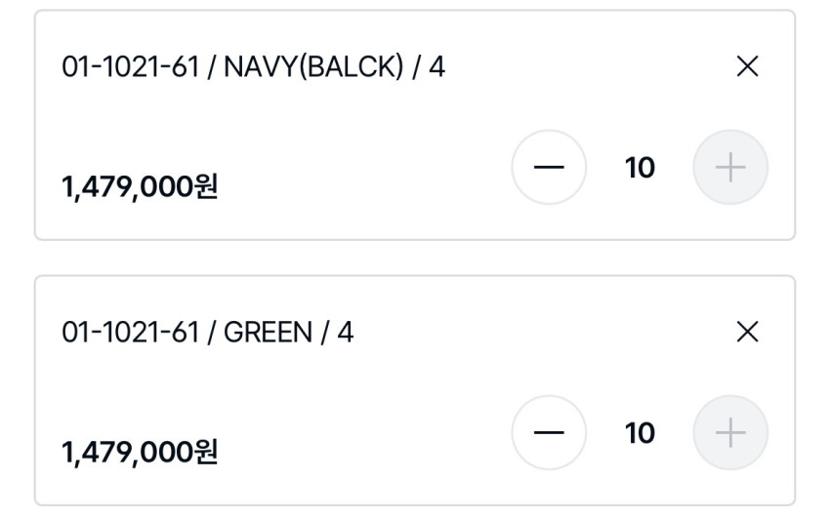Select the GREEN color name text
This screenshot has height=519, width=830.
tap(269, 334)
